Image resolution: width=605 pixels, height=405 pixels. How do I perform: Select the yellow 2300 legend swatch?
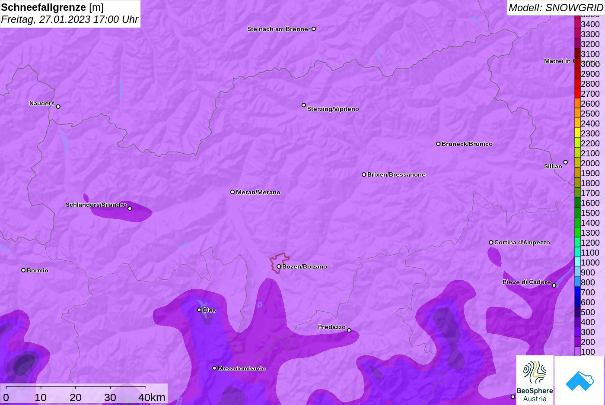click(577, 133)
